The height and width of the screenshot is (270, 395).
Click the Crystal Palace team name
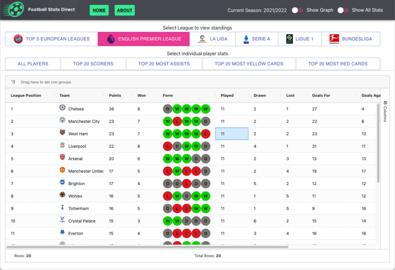point(82,221)
